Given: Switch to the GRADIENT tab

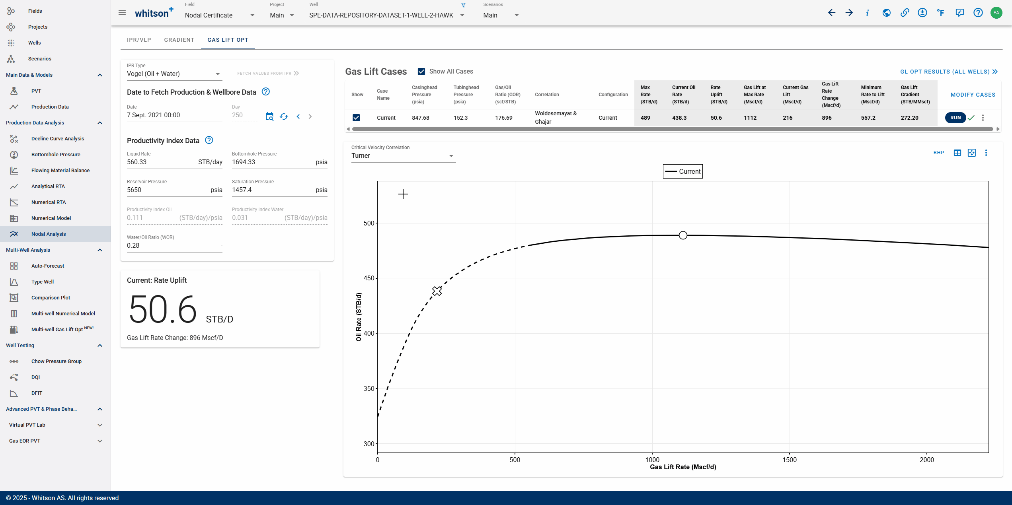Looking at the screenshot, I should [179, 40].
